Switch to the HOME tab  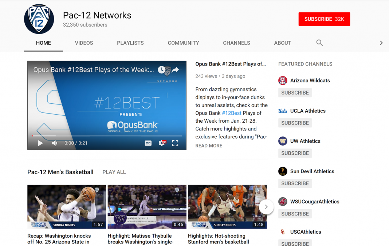[43, 43]
